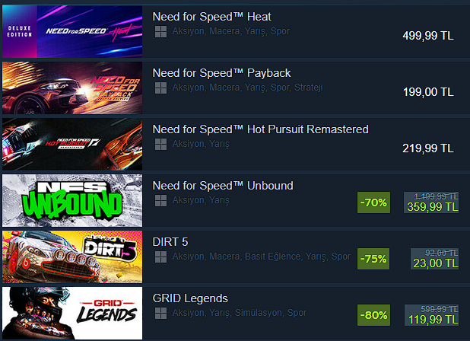Image resolution: width=470 pixels, height=341 pixels.
Task: Click the -75% discount badge for DIRT 5
Action: coord(373,259)
